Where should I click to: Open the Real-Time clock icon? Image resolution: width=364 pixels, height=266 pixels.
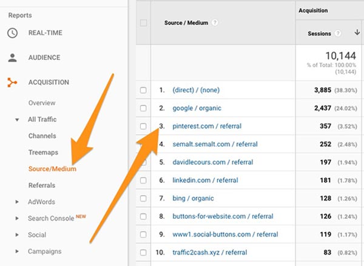[x=12, y=33]
